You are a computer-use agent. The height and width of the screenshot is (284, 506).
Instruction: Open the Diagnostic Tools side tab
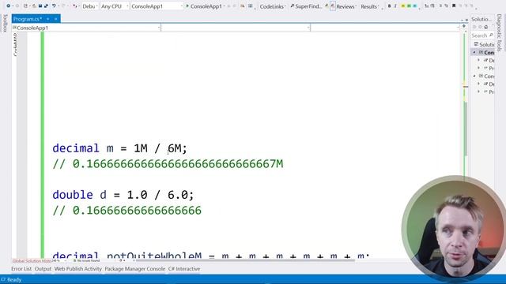[500, 32]
